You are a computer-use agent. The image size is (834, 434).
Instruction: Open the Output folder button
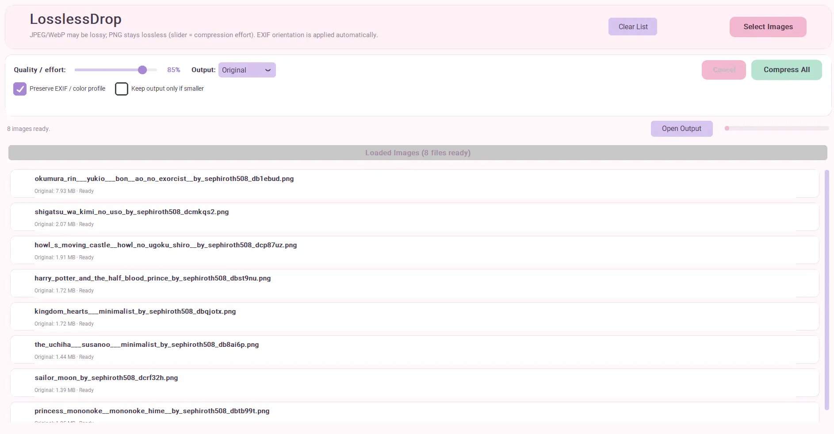click(681, 129)
